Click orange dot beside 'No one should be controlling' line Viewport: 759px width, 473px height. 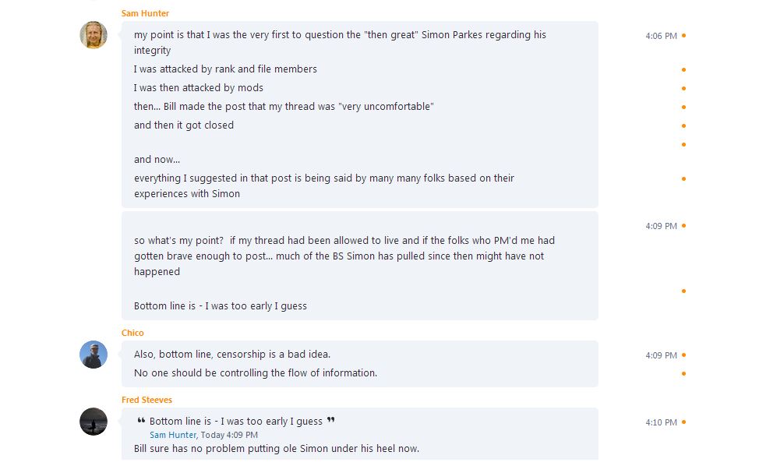pyautogui.click(x=683, y=374)
